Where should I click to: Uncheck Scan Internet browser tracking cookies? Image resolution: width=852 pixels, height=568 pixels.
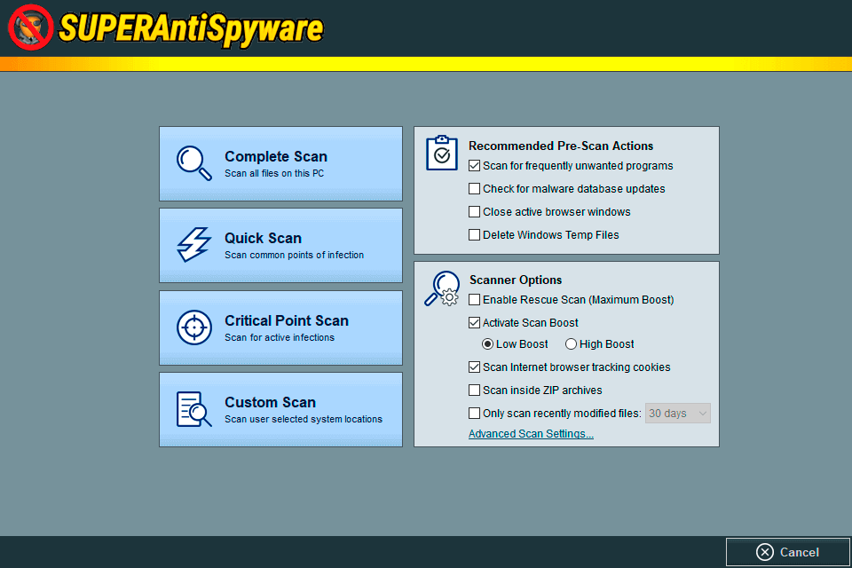tap(474, 367)
